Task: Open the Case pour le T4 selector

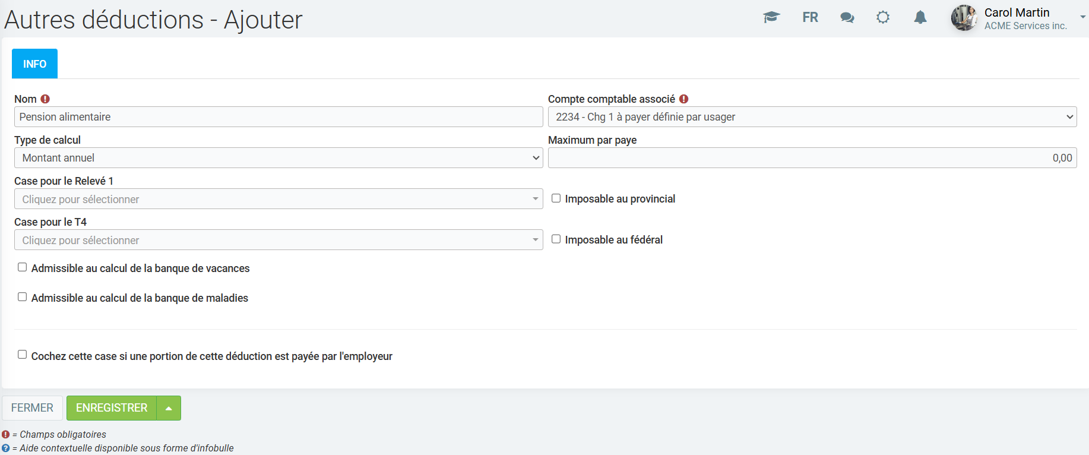Action: tap(278, 240)
